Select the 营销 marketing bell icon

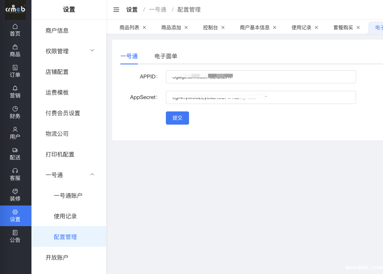(15, 88)
